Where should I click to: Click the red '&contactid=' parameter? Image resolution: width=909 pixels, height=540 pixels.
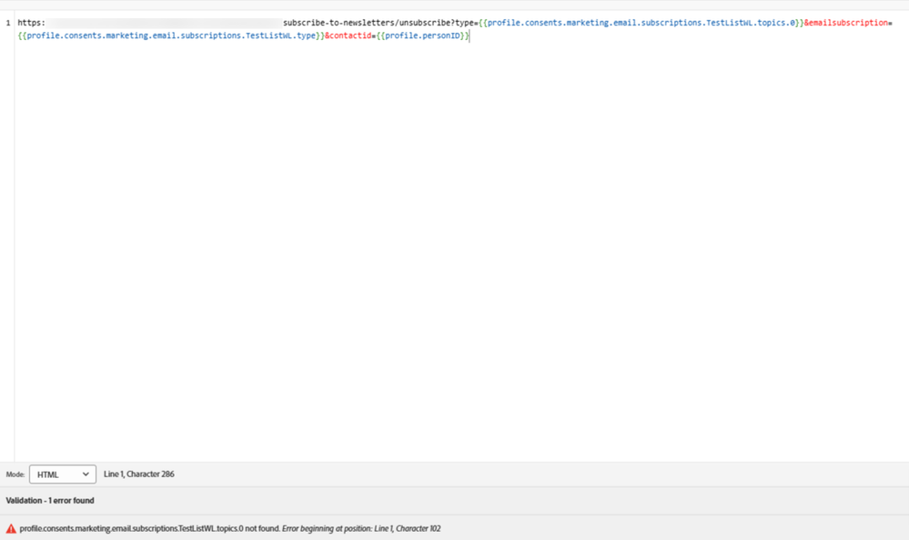click(x=350, y=36)
